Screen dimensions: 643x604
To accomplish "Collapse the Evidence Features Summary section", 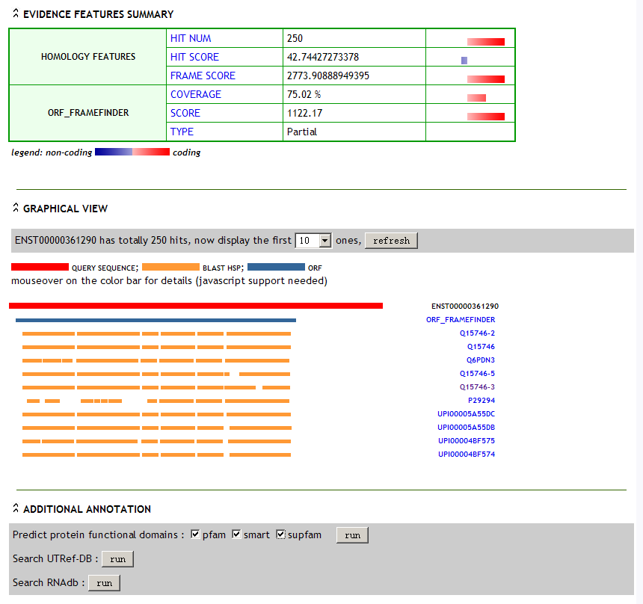I will (16, 14).
